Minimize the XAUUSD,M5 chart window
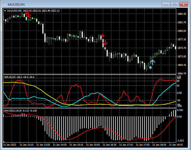Screen dimensions: 191x150 coord(166,4)
